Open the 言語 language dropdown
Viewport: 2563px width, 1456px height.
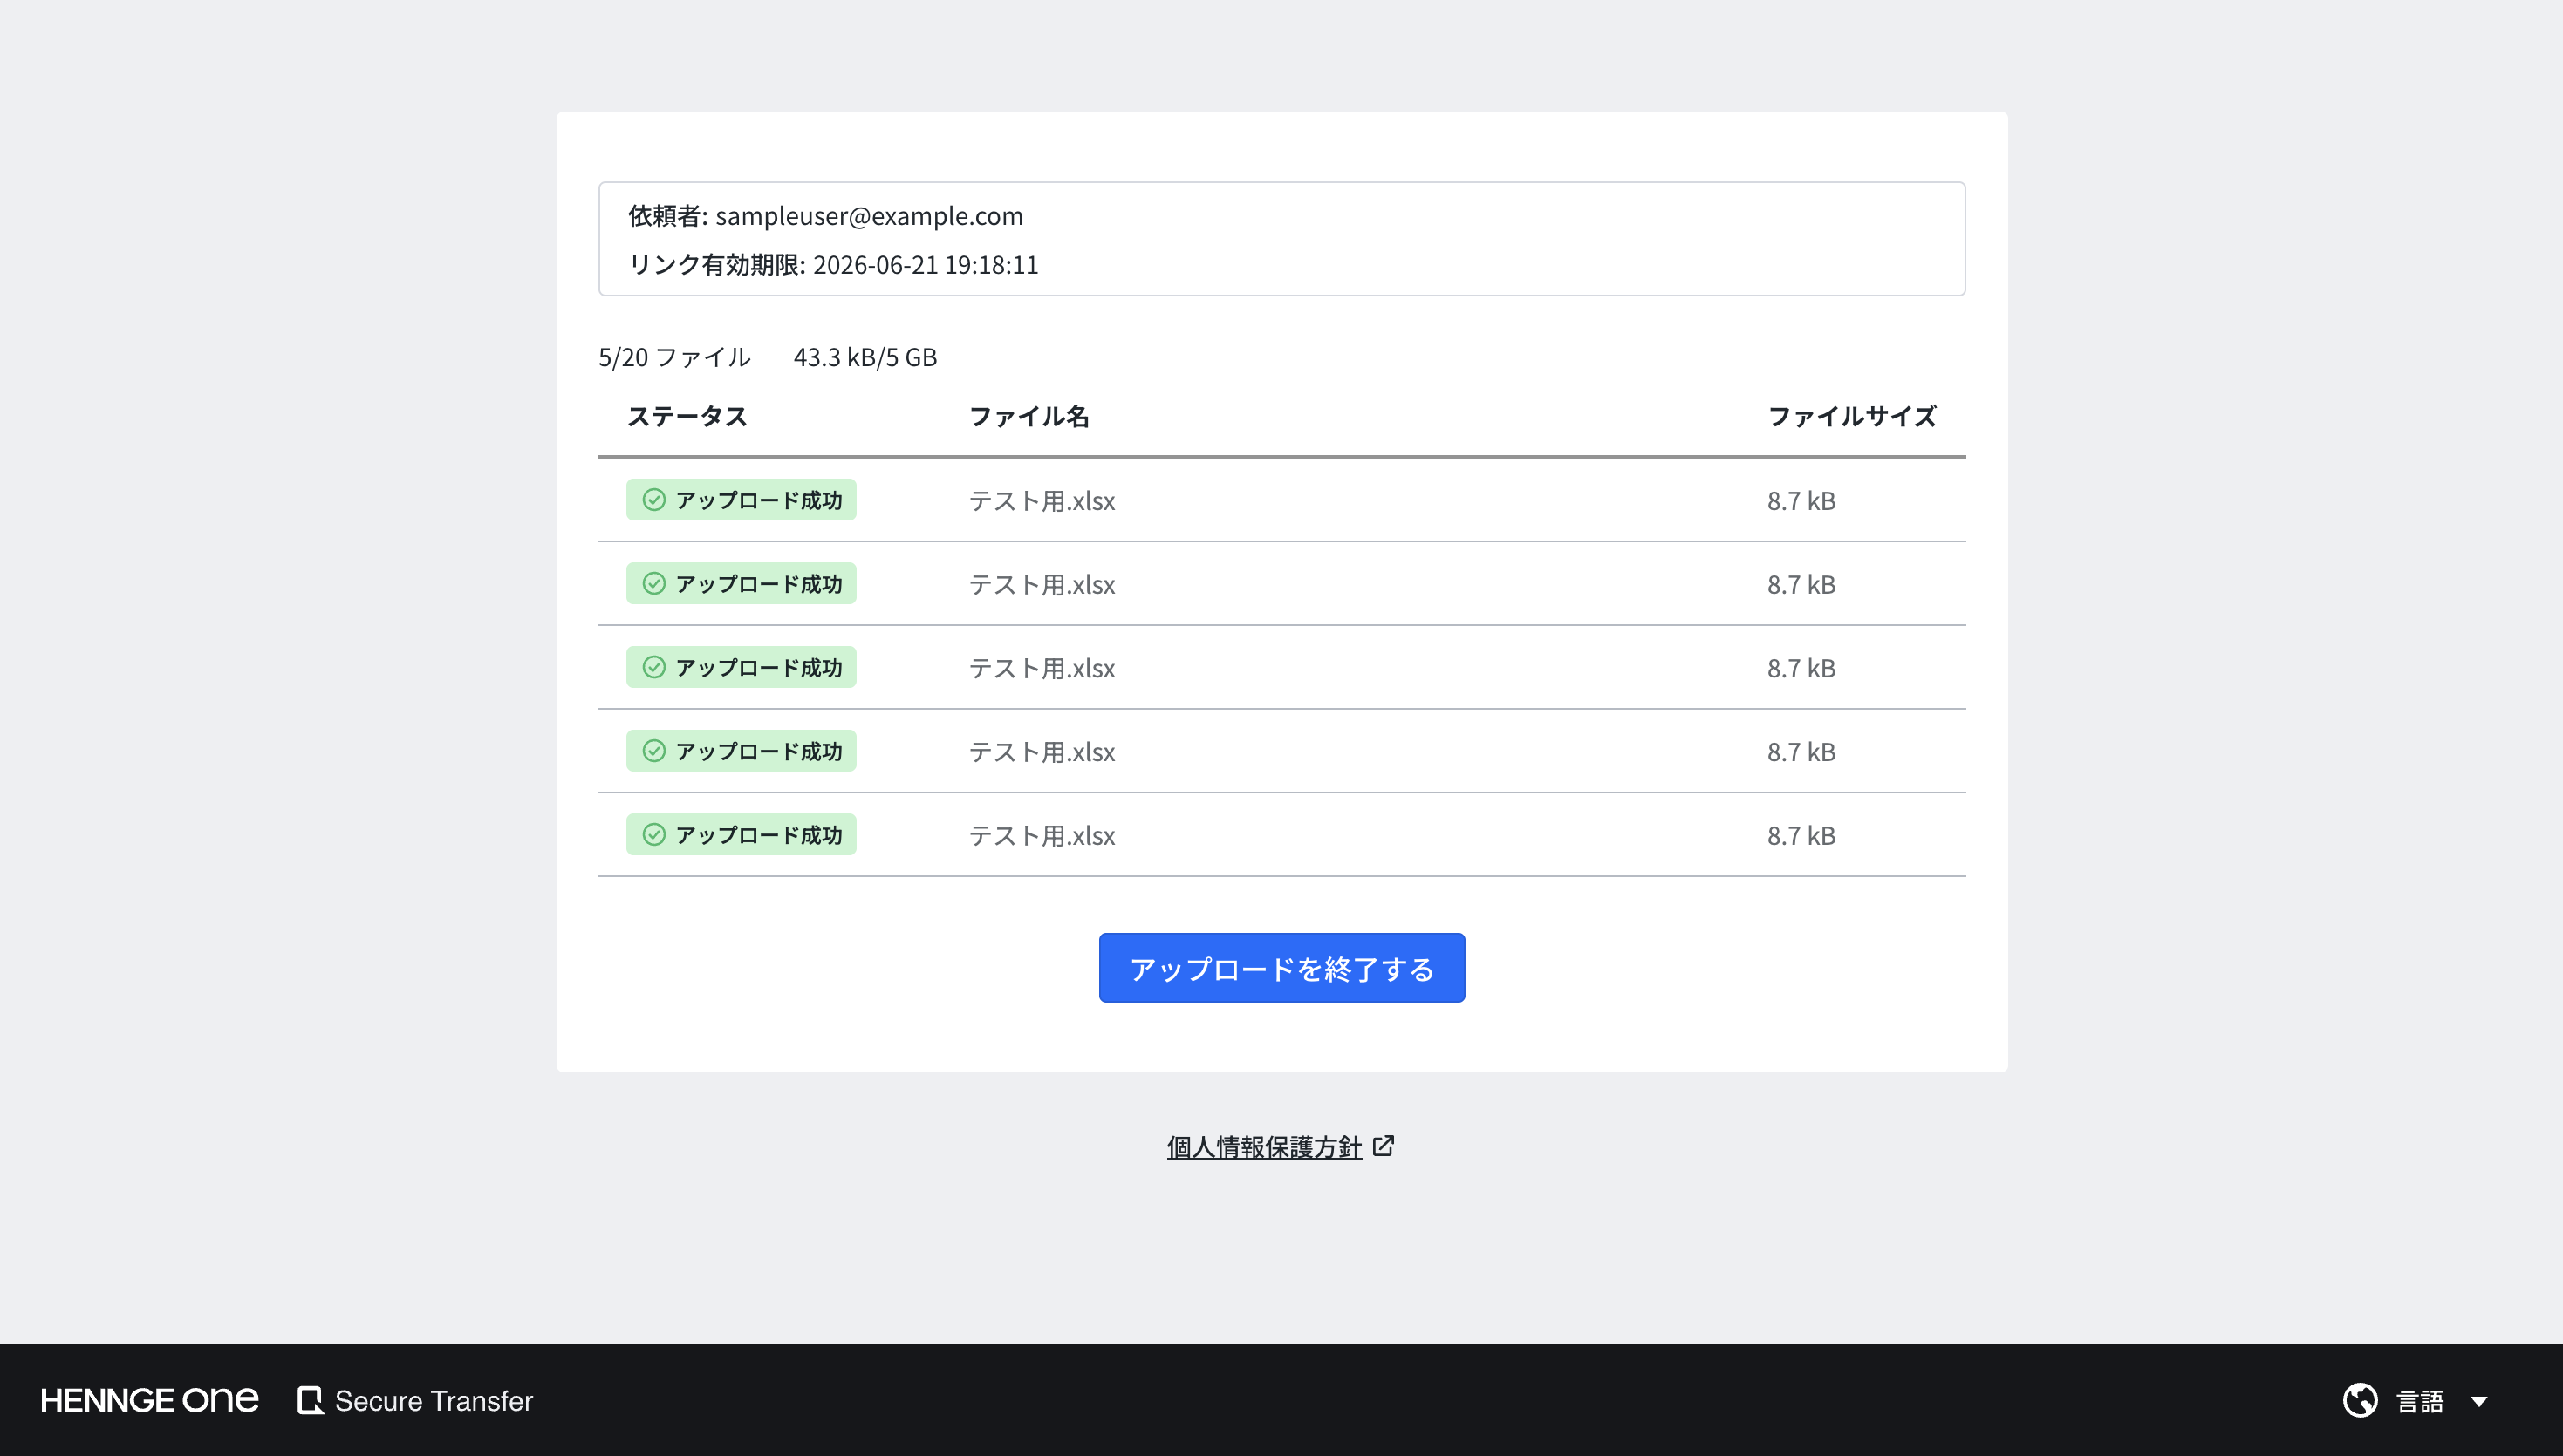click(2416, 1400)
